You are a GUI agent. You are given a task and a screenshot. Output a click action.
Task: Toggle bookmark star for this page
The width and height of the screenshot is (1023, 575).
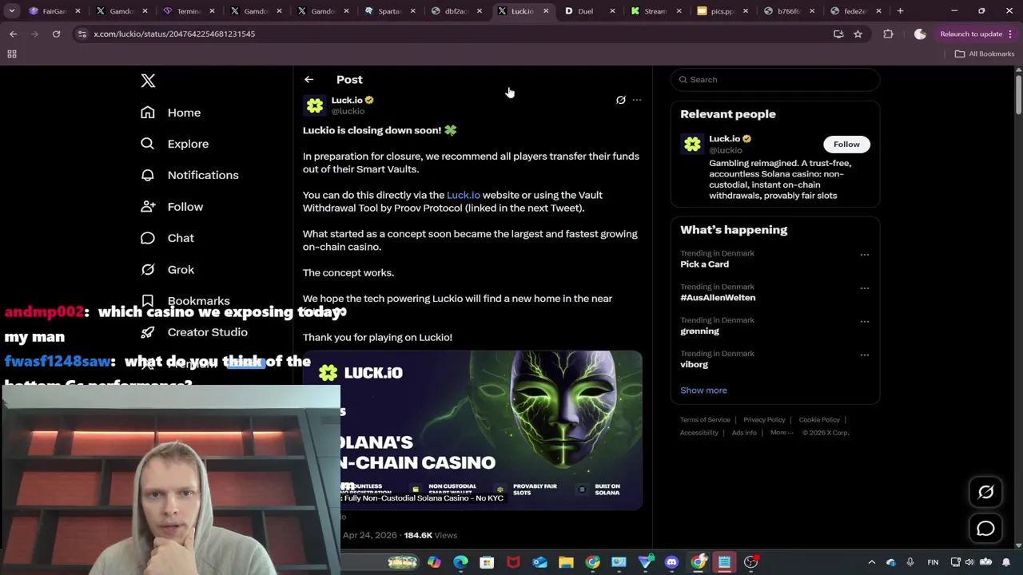coord(858,34)
